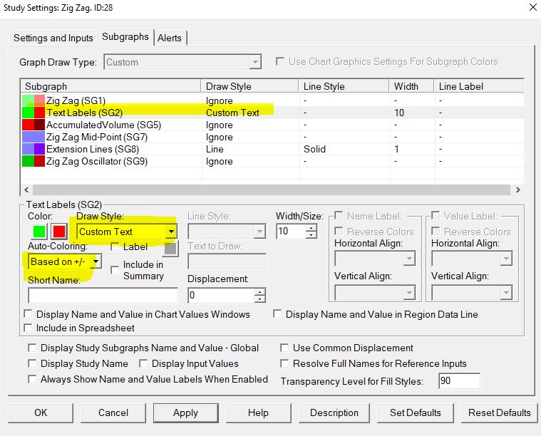The image size is (541, 436).
Task: Click the Transparency Level for Fill Styles field
Action: [x=459, y=381]
